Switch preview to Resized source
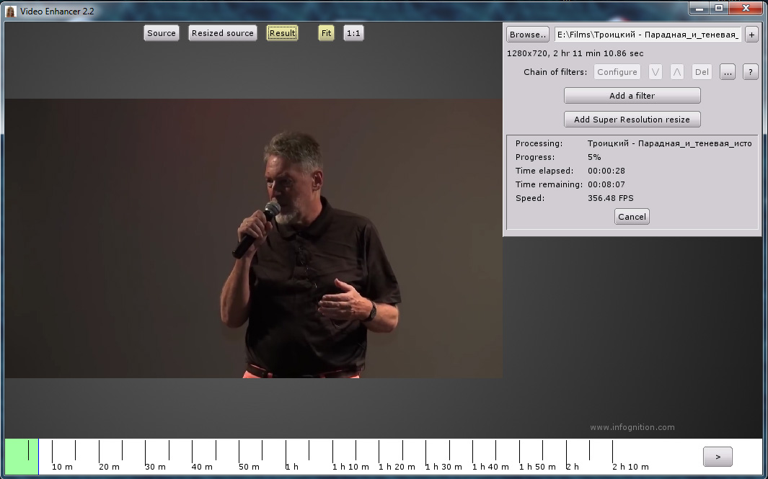Screen dimensions: 768x479 222,33
